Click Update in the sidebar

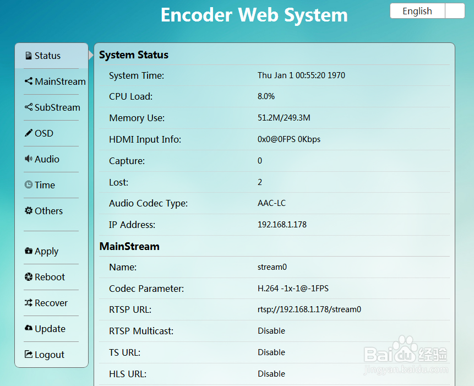51,329
